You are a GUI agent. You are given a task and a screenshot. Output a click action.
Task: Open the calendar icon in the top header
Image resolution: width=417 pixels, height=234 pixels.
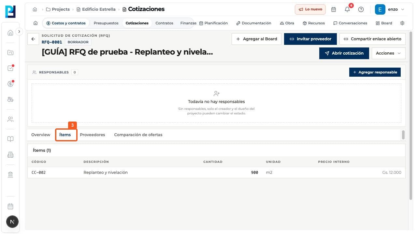tap(334, 9)
